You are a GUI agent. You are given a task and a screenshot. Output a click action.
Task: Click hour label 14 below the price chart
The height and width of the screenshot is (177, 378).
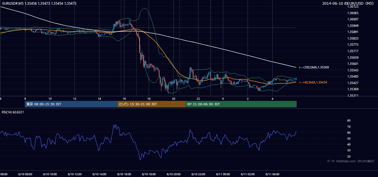click(x=99, y=99)
